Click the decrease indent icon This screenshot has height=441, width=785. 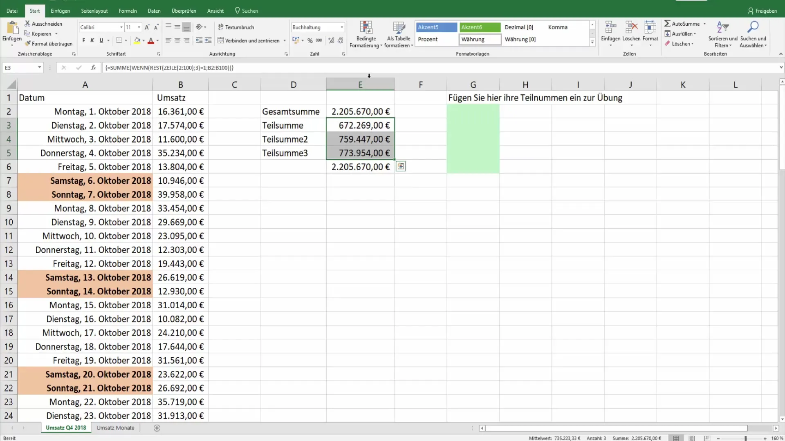pos(199,40)
